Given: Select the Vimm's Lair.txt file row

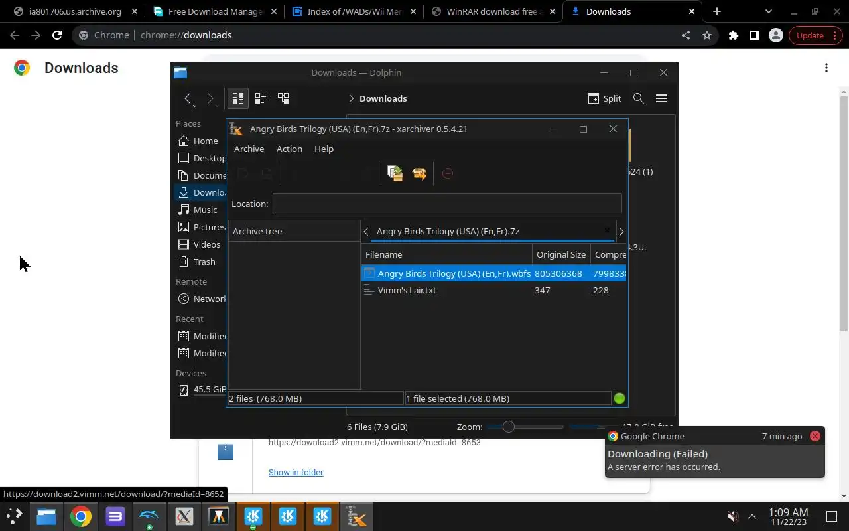Looking at the screenshot, I should tap(493, 290).
